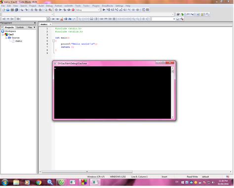
Task: Open the Debugging Windows icon
Action: pos(143,10)
